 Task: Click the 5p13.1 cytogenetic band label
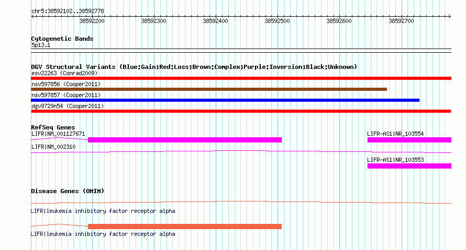(41, 45)
